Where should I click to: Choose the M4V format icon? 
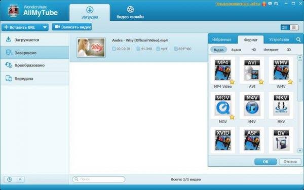tap(252, 105)
